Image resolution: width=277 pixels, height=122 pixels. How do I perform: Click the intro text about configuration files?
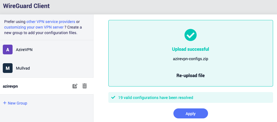[43, 27]
